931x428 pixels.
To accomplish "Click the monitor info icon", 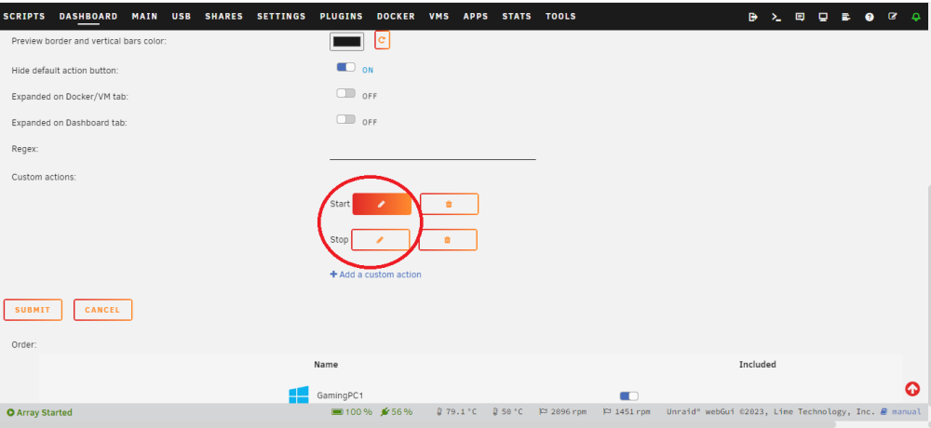I will point(823,17).
